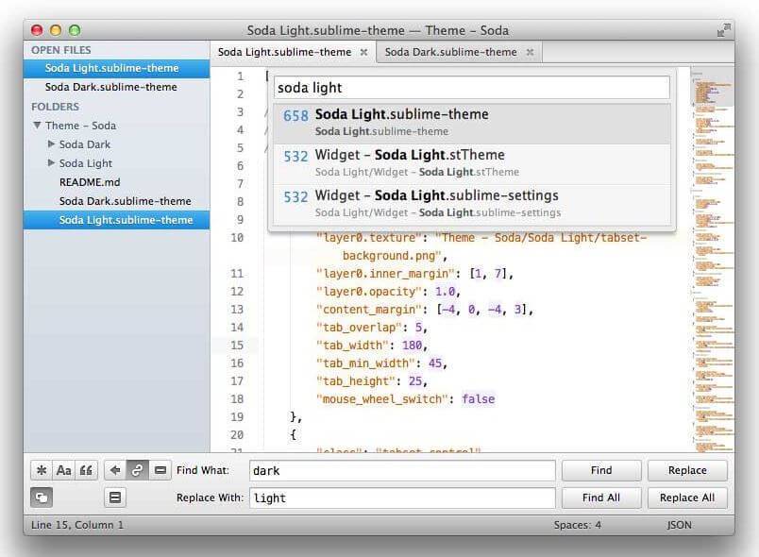Image resolution: width=759 pixels, height=557 pixels.
Task: Enter full screen using title bar arrows icon
Action: coord(724,30)
